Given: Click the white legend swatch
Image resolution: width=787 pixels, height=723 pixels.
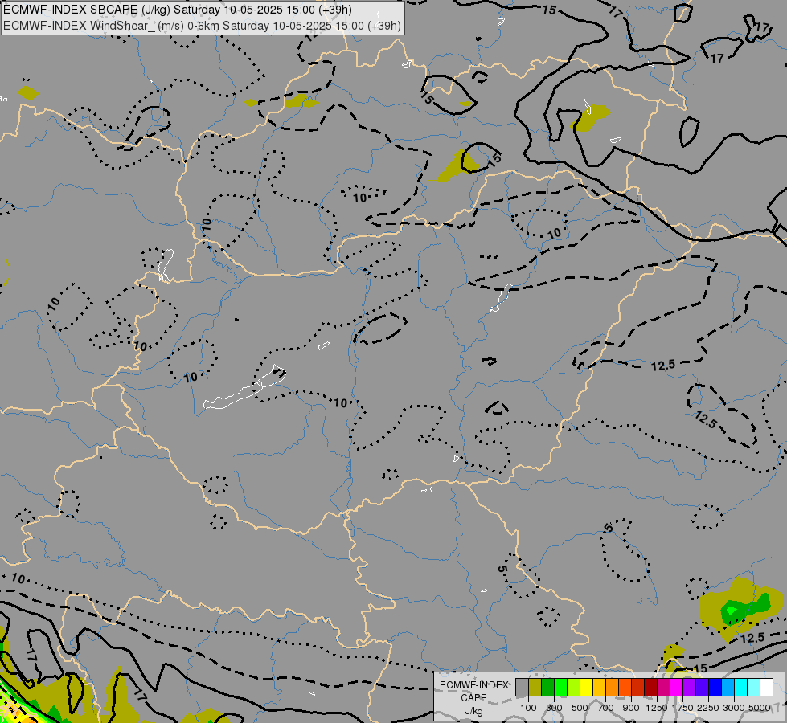Looking at the screenshot, I should 766,687.
